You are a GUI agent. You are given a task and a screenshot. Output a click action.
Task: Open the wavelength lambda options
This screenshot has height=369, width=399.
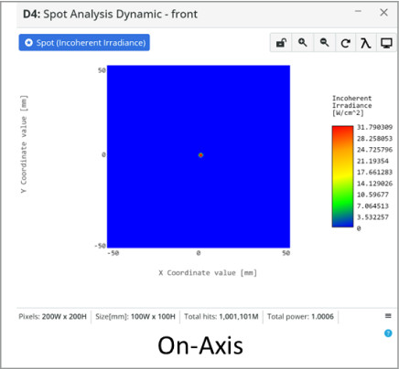366,43
